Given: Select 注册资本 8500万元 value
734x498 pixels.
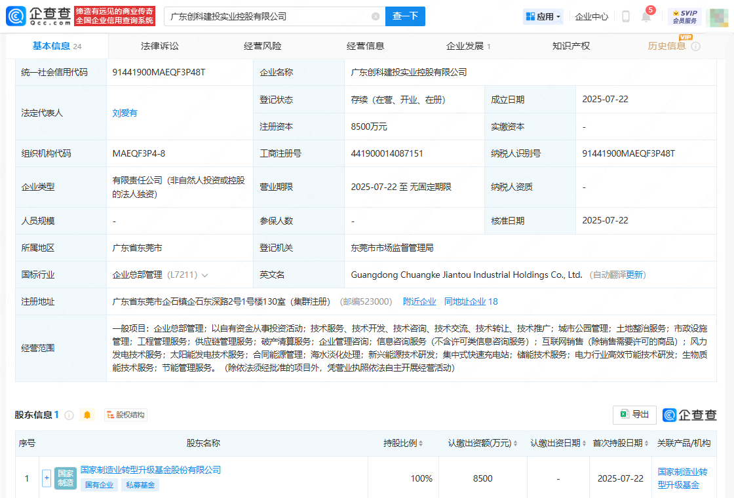Looking at the screenshot, I should [369, 127].
